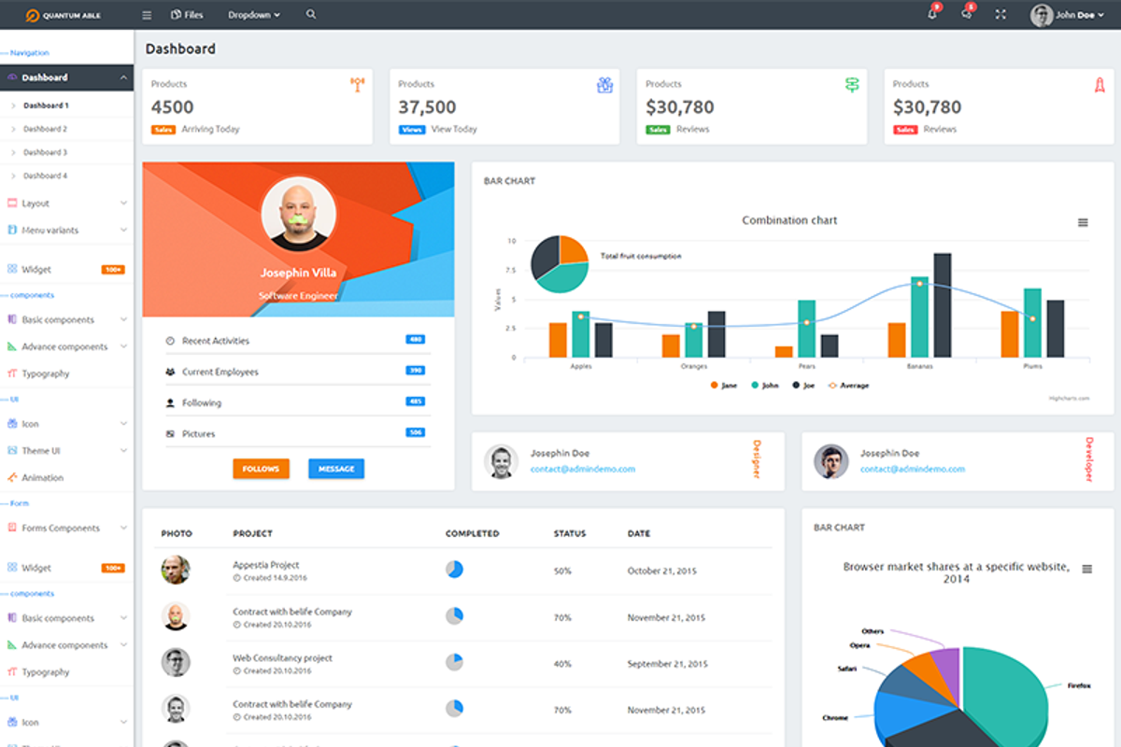Open the first Typography sidebar item
Viewport: 1121px width, 747px height.
[x=66, y=373]
